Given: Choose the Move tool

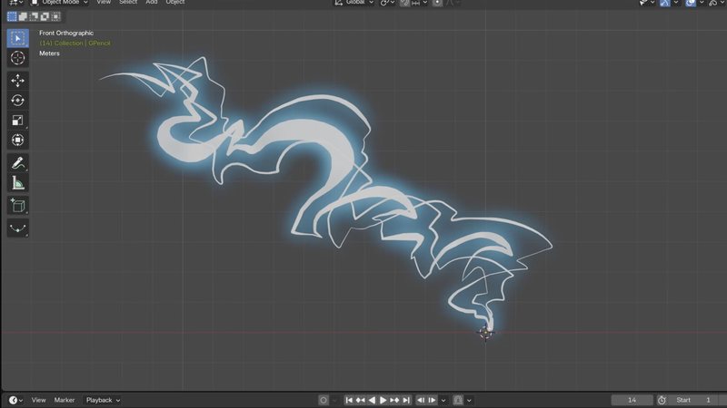Looking at the screenshot, I should coord(17,81).
